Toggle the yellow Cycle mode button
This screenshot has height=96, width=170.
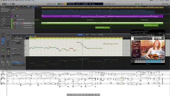click(65, 4)
